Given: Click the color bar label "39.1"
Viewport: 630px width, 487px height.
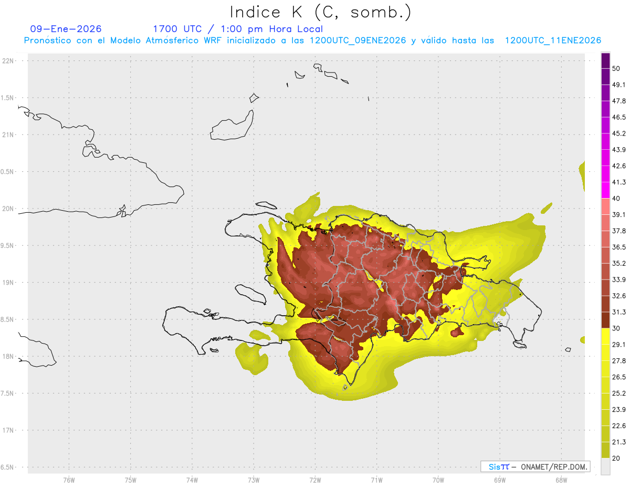Looking at the screenshot, I should point(619,214).
